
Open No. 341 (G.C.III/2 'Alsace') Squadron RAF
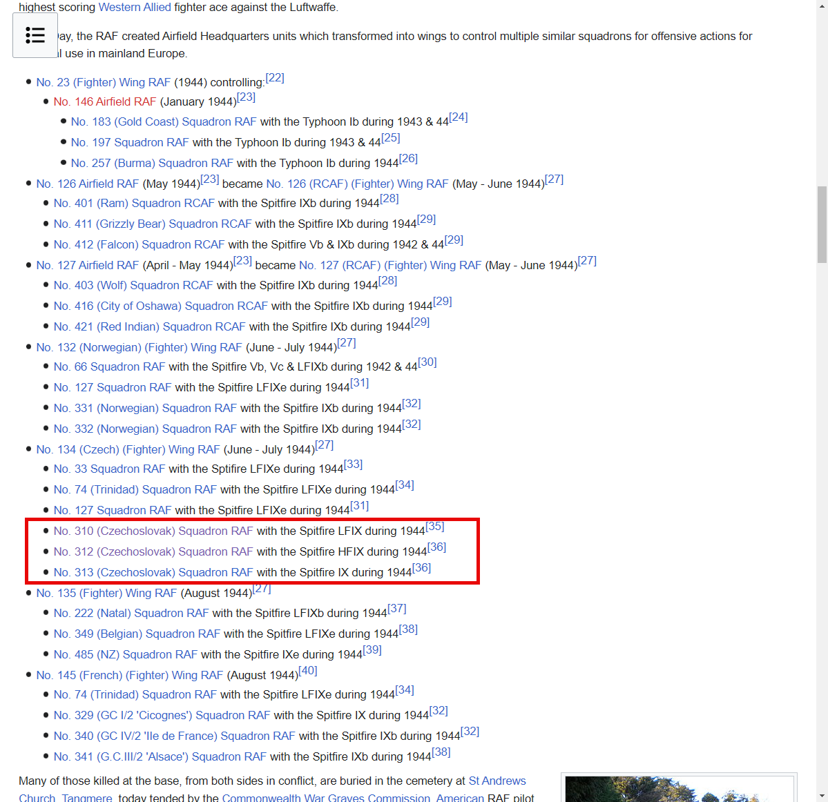point(160,757)
